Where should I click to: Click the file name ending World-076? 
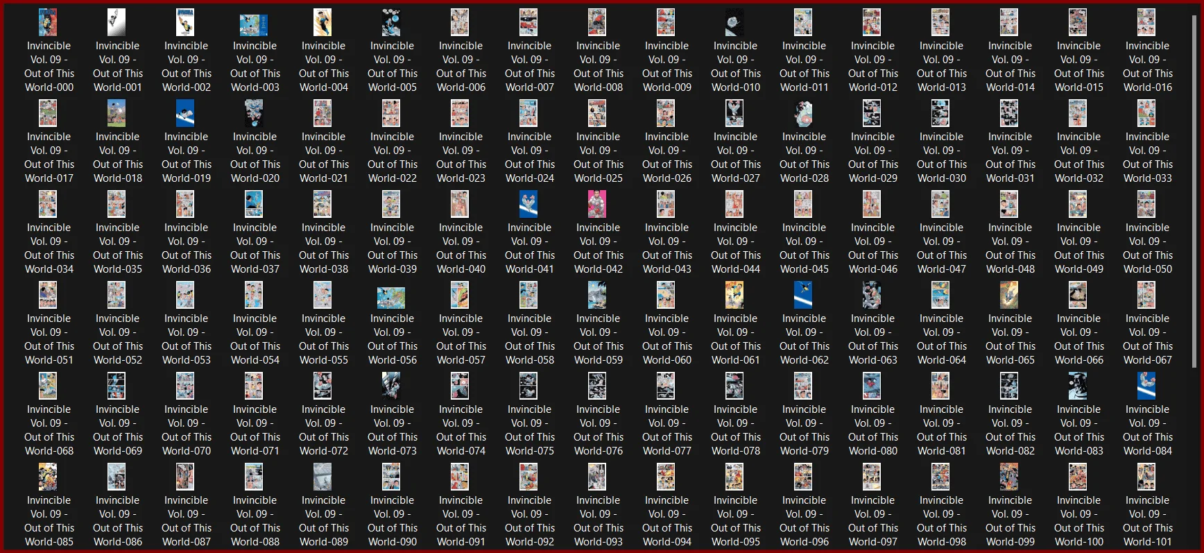click(599, 430)
